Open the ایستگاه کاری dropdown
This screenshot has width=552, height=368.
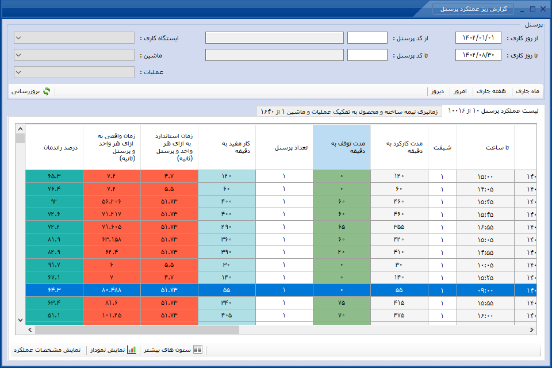(x=74, y=38)
